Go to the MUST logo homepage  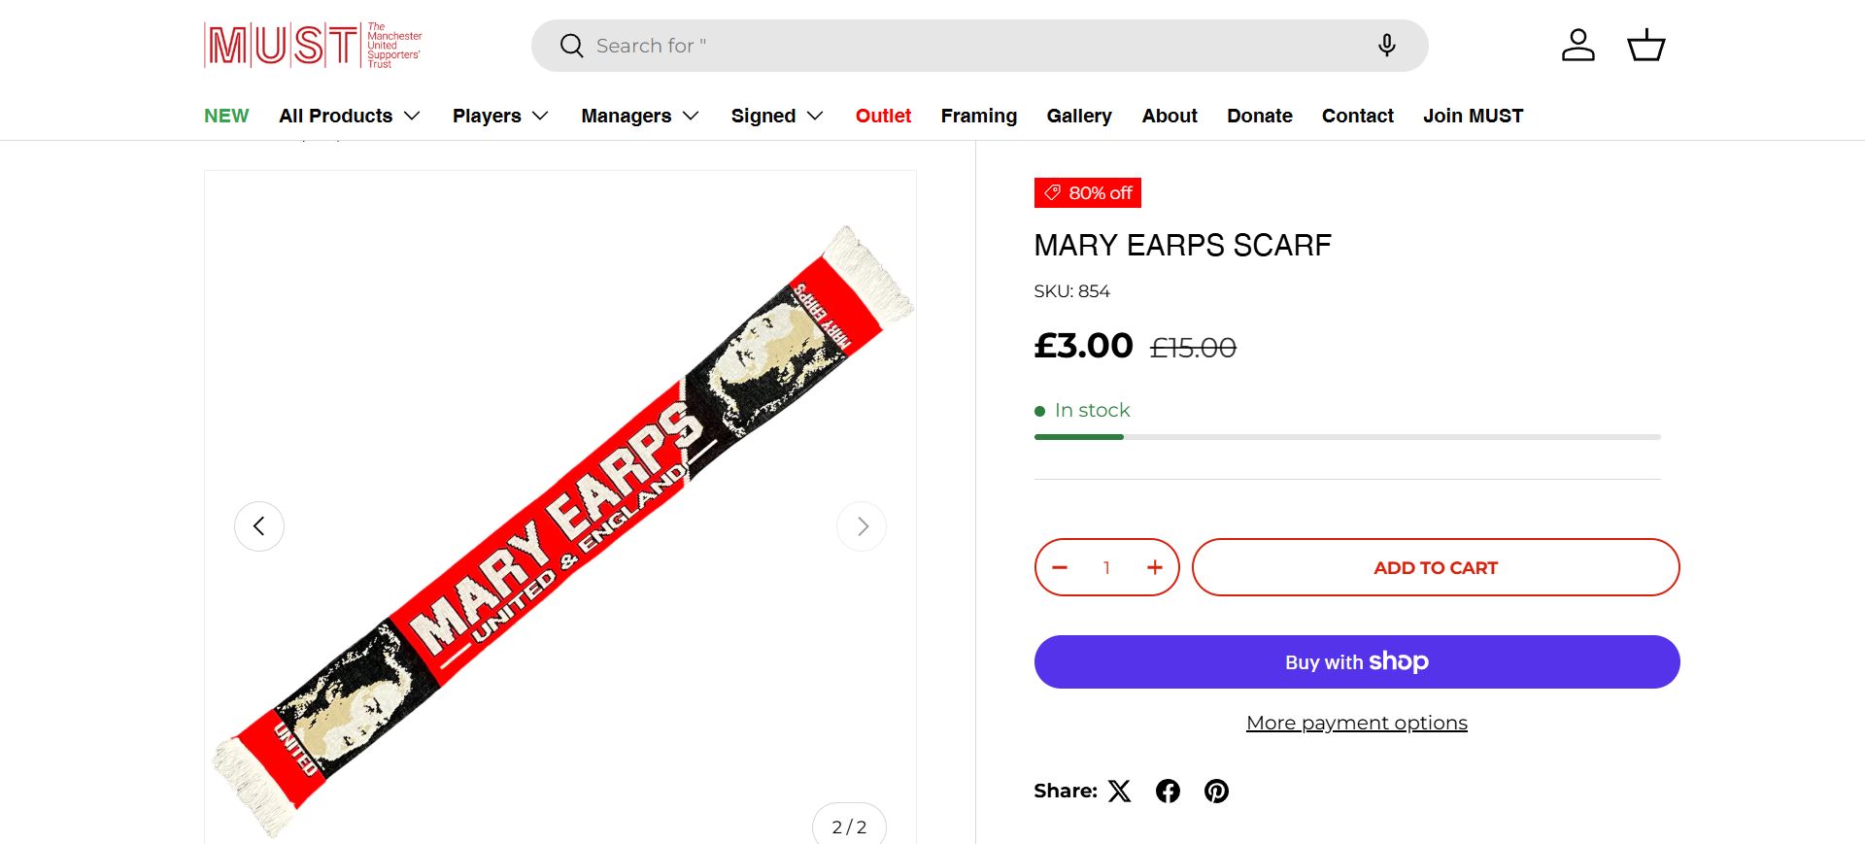[313, 46]
